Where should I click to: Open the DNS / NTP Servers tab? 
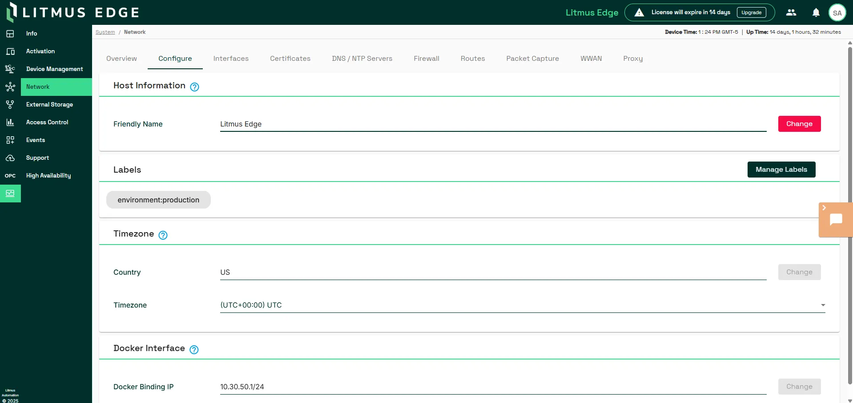coord(362,59)
